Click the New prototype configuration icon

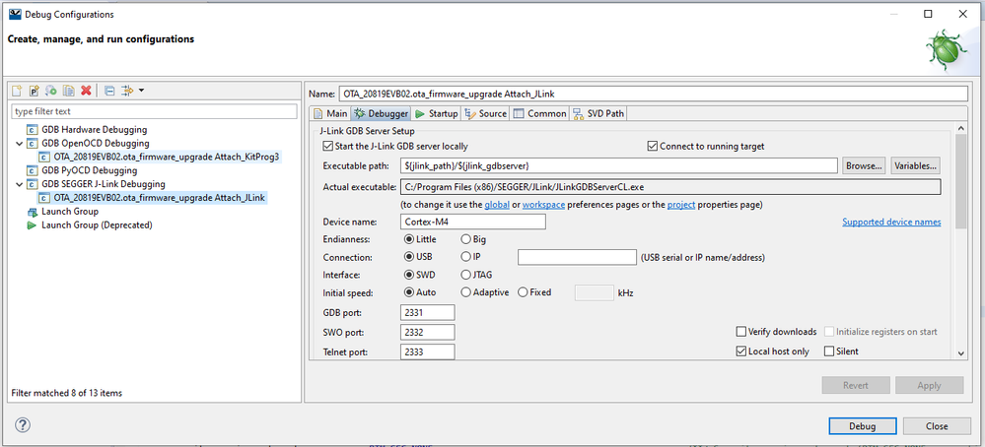pyautogui.click(x=35, y=91)
